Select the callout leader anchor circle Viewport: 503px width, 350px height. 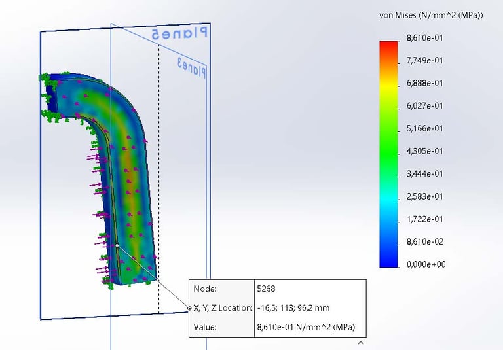point(189,308)
